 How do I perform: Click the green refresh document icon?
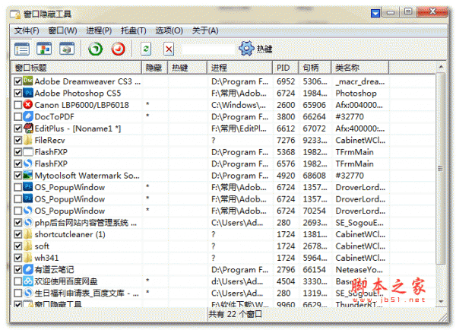(x=146, y=49)
